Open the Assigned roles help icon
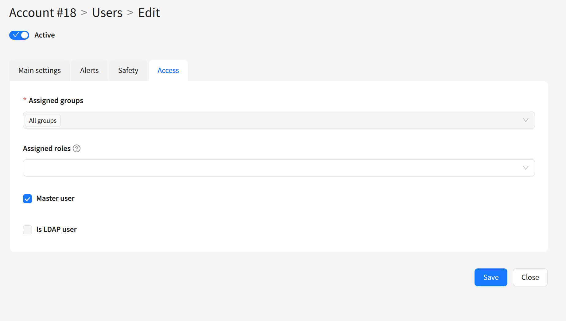Viewport: 566px width, 321px height. point(77,149)
